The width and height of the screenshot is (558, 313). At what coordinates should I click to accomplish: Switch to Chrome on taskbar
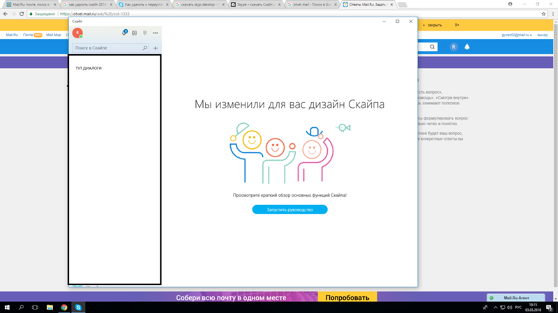(x=64, y=307)
